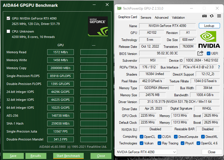Click the Shaders 16384 Unified field
The image size is (224, 160).
pyautogui.click(x=155, y=74)
